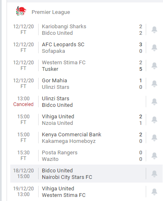Enable bell alert for AFC Leopards vs Sofapaka

coord(154,47)
